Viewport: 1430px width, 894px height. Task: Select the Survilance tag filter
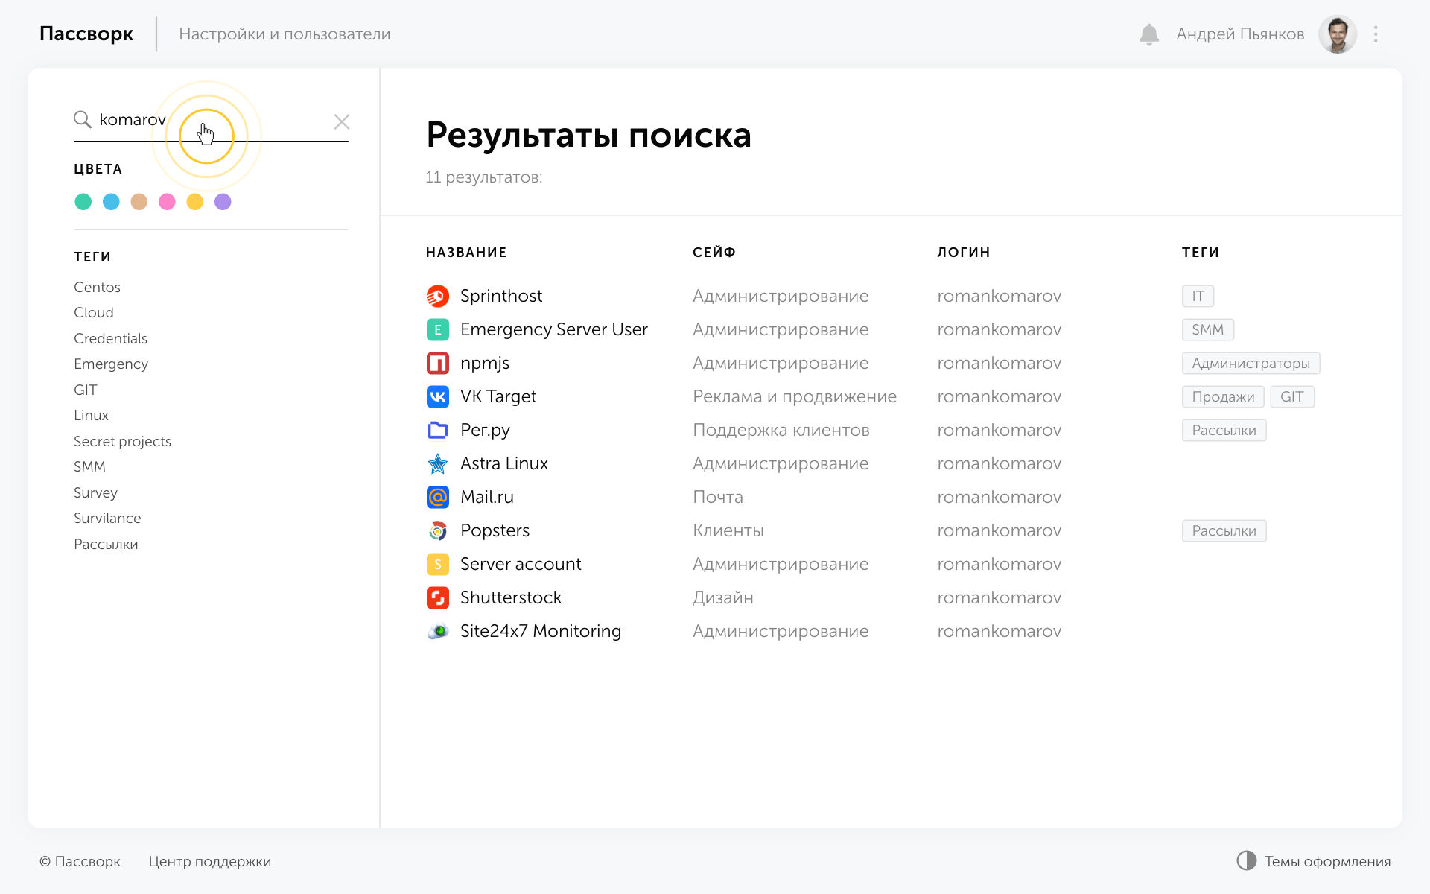coord(107,518)
